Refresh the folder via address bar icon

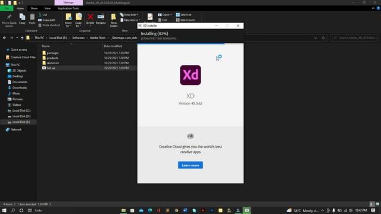point(323,38)
